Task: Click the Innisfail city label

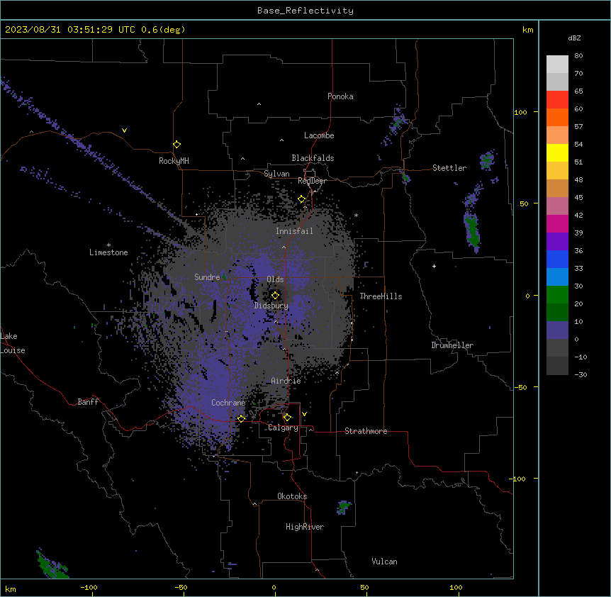Action: 294,231
